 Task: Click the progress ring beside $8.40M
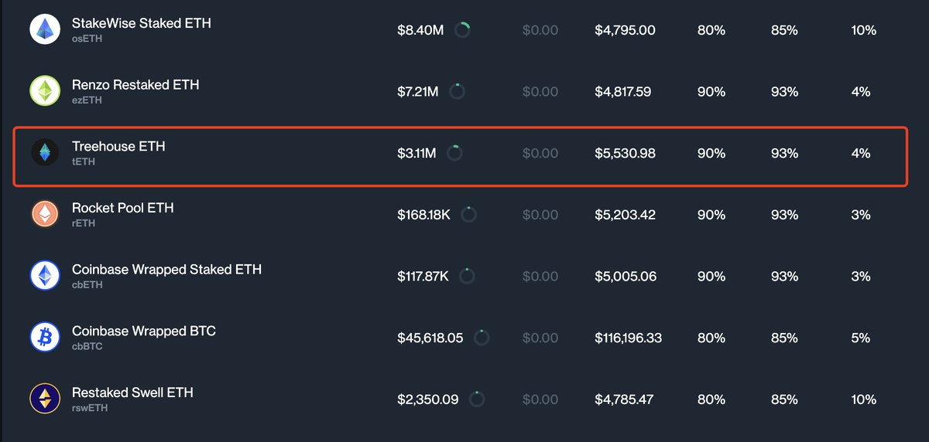[x=462, y=30]
